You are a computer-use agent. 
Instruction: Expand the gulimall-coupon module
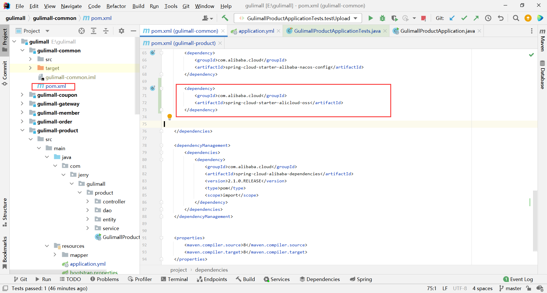(x=22, y=95)
